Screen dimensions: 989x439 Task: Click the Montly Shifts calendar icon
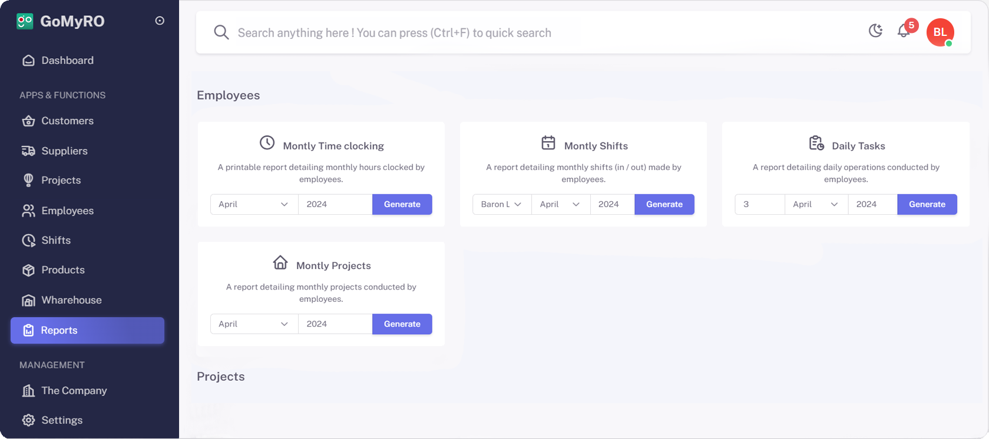click(548, 143)
